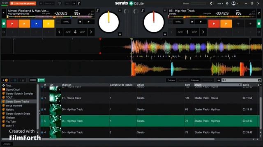This screenshot has width=263, height=147.
Task: Toggle the green cue mode tab on deck 1
Action: 4,24
